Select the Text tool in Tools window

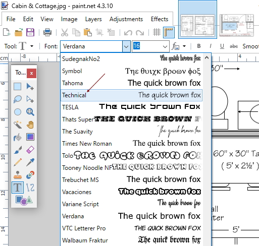[x=18, y=188]
